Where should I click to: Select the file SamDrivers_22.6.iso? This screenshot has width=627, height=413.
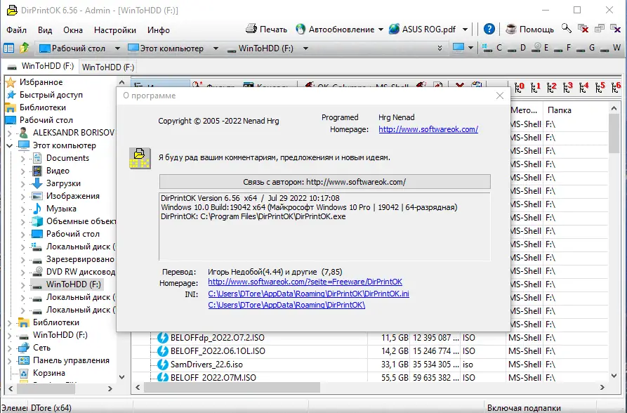(x=206, y=365)
